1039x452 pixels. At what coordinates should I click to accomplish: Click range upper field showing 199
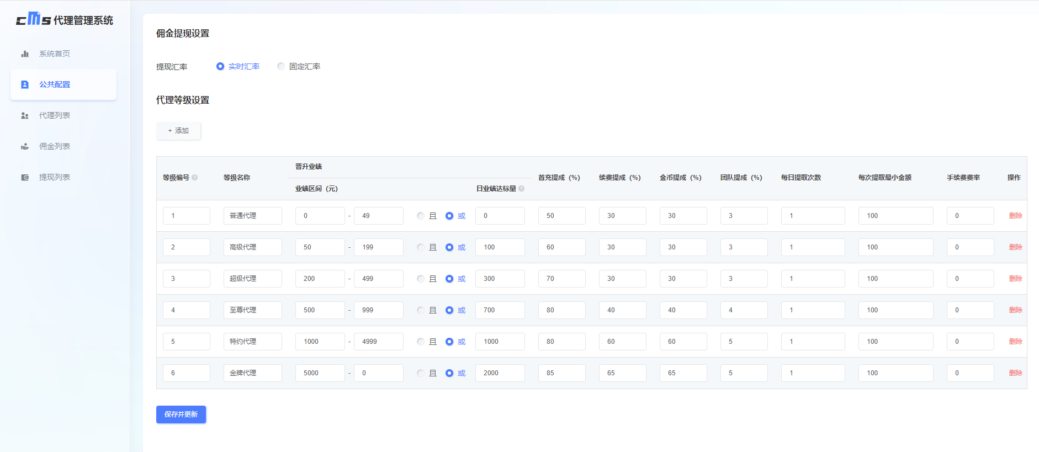point(379,247)
